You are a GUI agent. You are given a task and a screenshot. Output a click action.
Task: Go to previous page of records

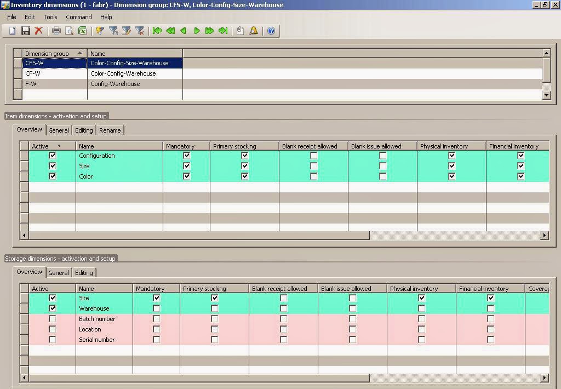170,31
